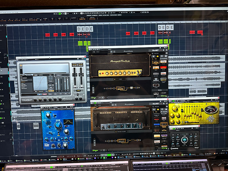
Task: Click save preset icon in lower AmpliTube
Action: 113,105
